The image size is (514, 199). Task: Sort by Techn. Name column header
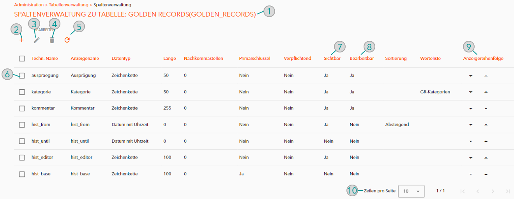click(44, 59)
